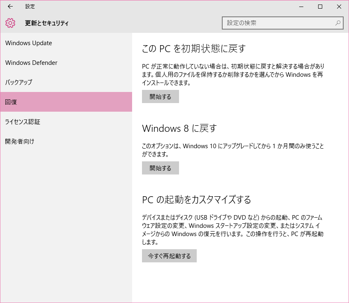Image resolution: width=349 pixels, height=303 pixels.
Task: Click the 設定 window title text
Action: [30, 7]
